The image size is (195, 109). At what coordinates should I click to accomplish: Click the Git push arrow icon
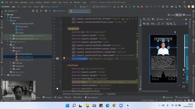click(159, 7)
